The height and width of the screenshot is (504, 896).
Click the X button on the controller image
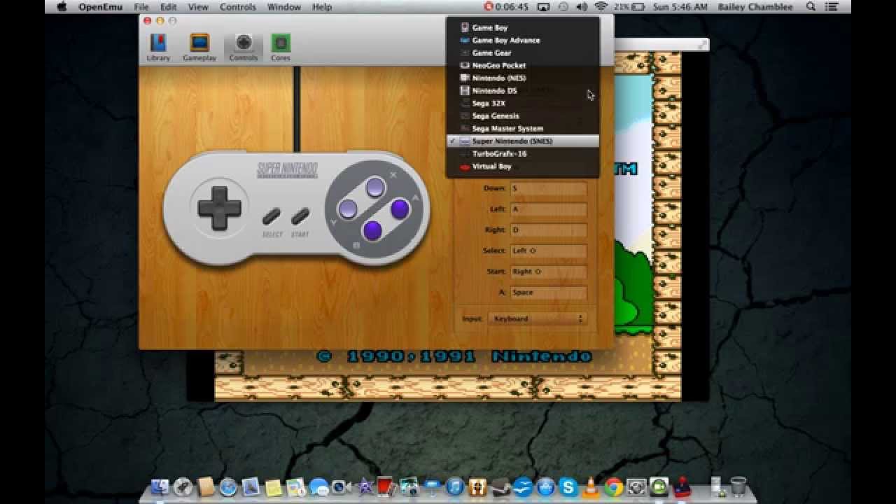375,187
